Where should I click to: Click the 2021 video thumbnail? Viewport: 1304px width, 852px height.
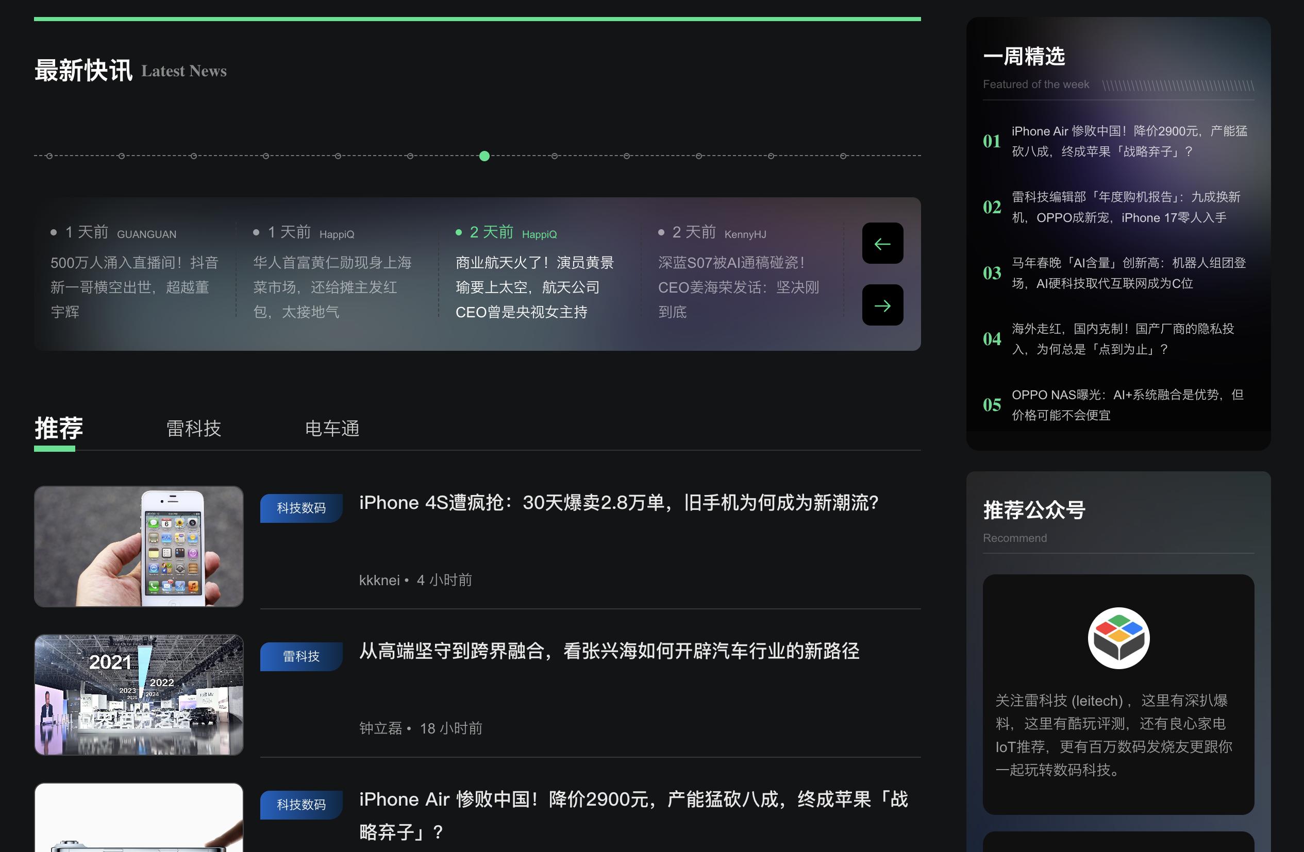click(138, 695)
